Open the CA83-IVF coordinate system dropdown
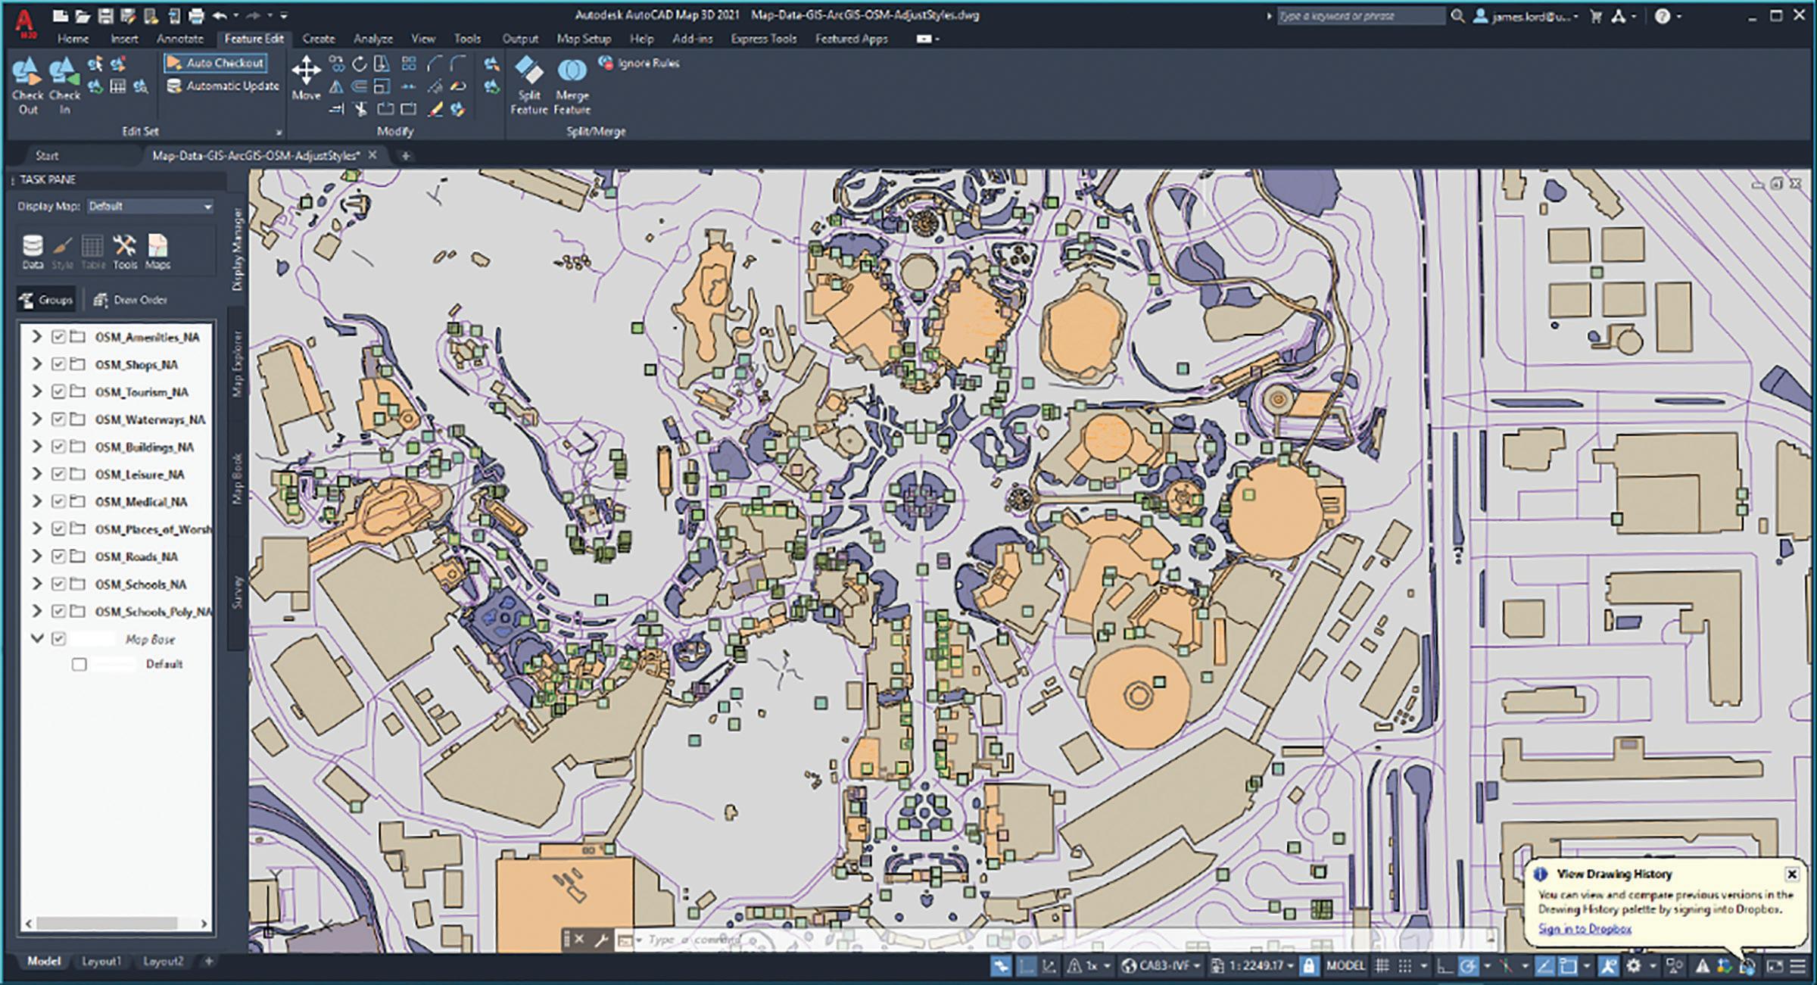1817x985 pixels. point(1162,965)
